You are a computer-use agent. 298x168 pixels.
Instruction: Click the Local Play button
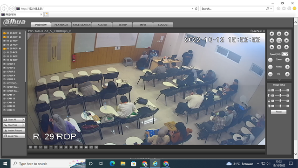pyautogui.click(x=14, y=136)
